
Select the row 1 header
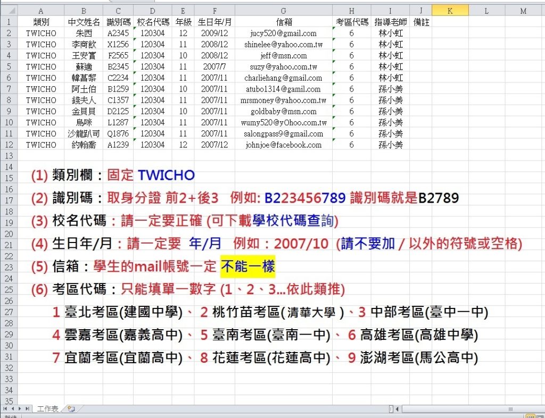coord(9,22)
